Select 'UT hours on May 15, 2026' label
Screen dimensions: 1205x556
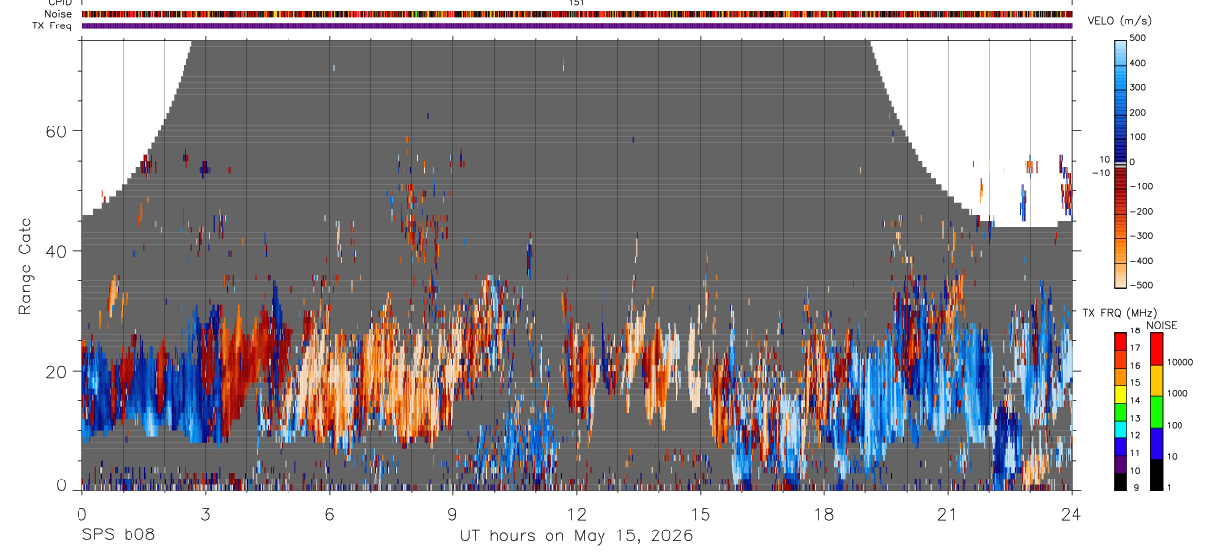point(577,536)
